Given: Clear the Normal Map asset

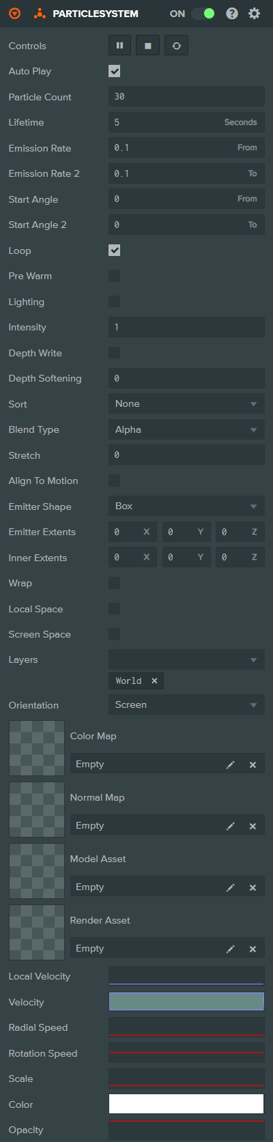Looking at the screenshot, I should pos(253,826).
